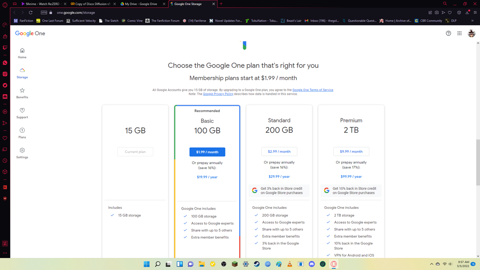
Task: Open WhatsApp in Opera sidebar
Action: point(5,63)
